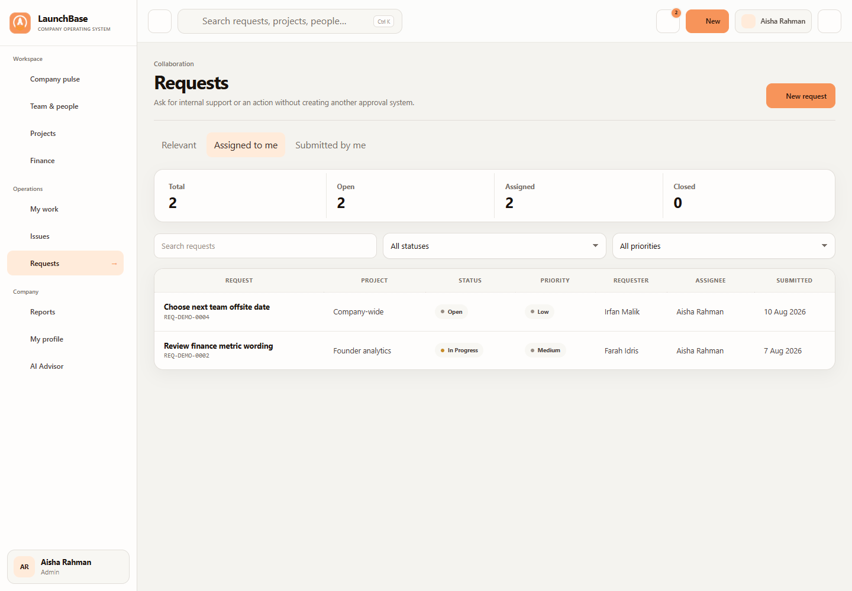The height and width of the screenshot is (591, 852).
Task: Click the Ctrl K shortcut hint
Action: click(x=384, y=21)
